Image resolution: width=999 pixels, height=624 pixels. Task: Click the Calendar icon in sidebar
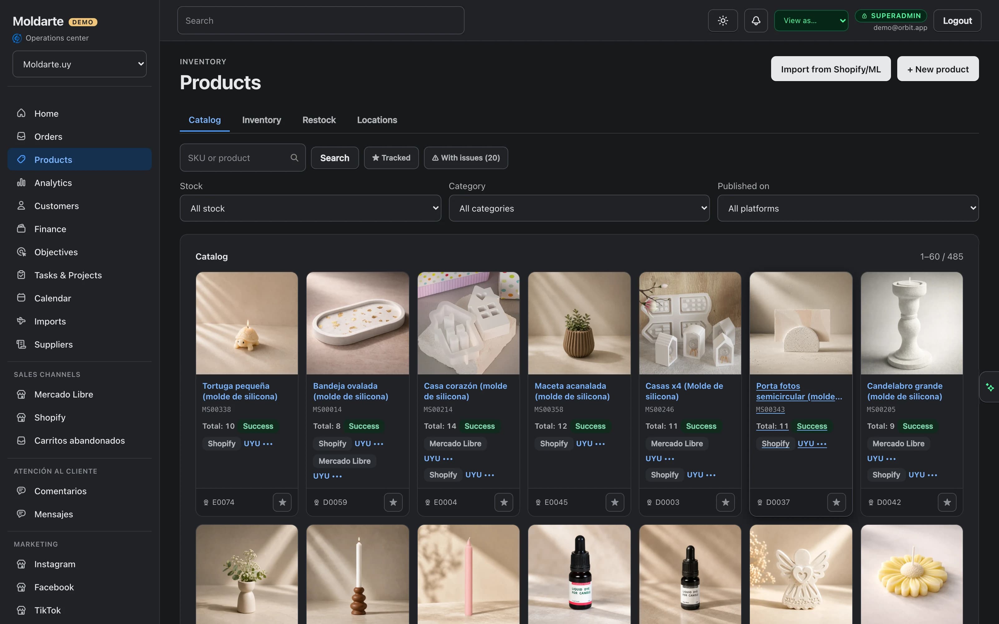click(x=22, y=298)
